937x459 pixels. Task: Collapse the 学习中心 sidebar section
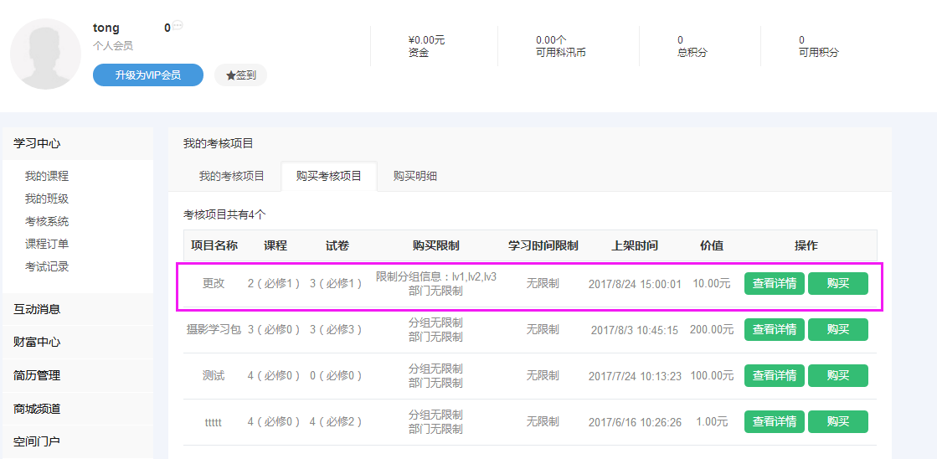click(x=37, y=143)
